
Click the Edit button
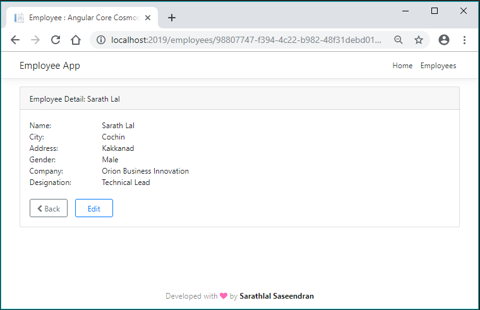pos(94,208)
